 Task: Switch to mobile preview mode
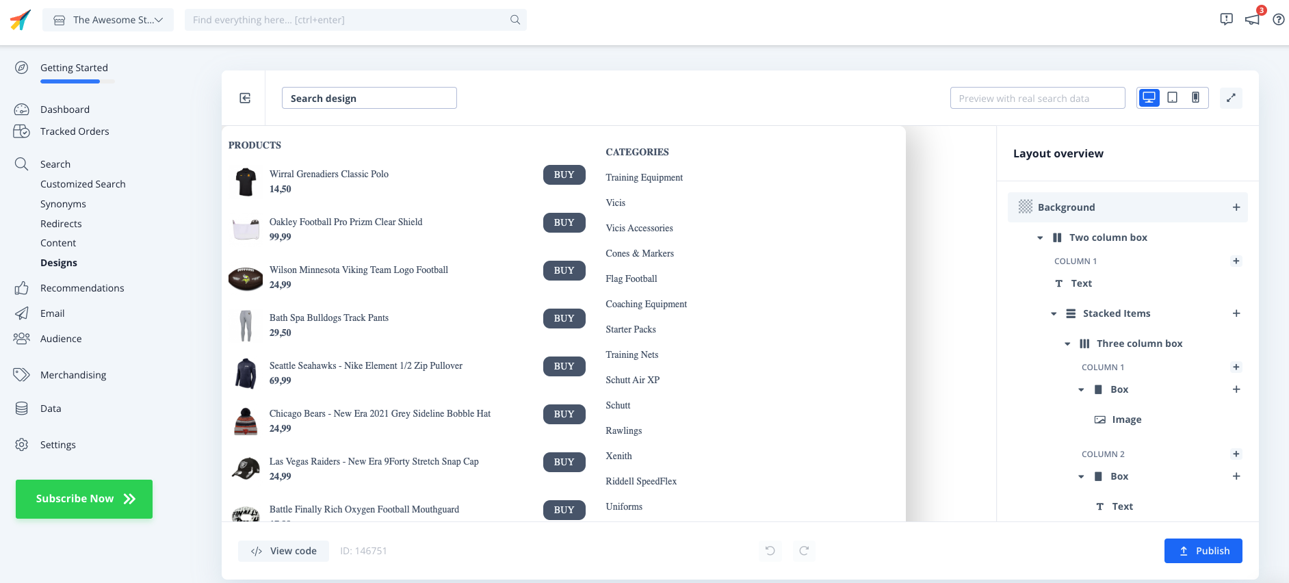[1195, 98]
